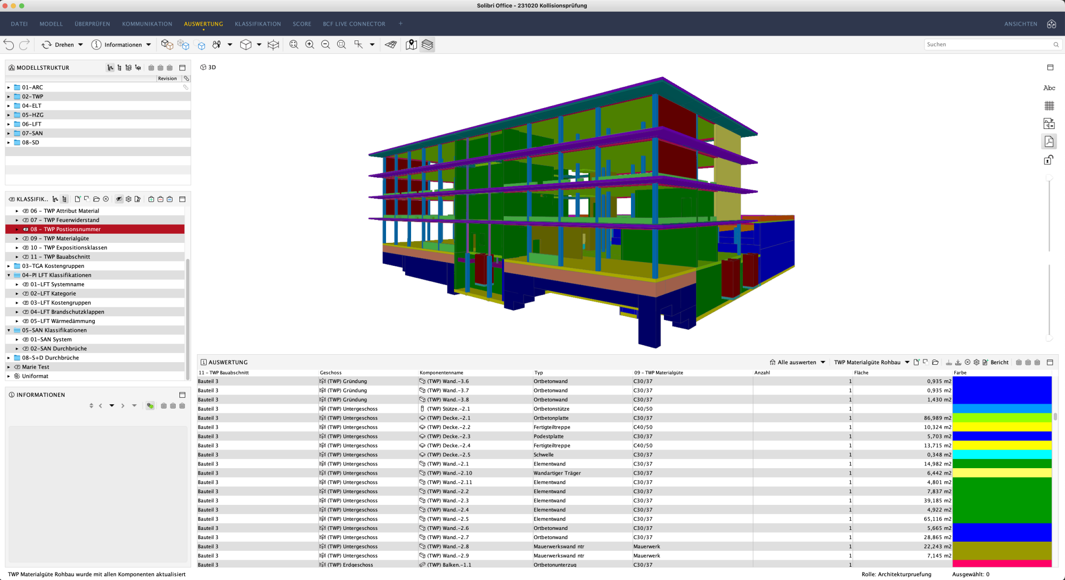Image resolution: width=1065 pixels, height=580 pixels.
Task: Click the PDF export icon on right sidebar
Action: coord(1049,141)
